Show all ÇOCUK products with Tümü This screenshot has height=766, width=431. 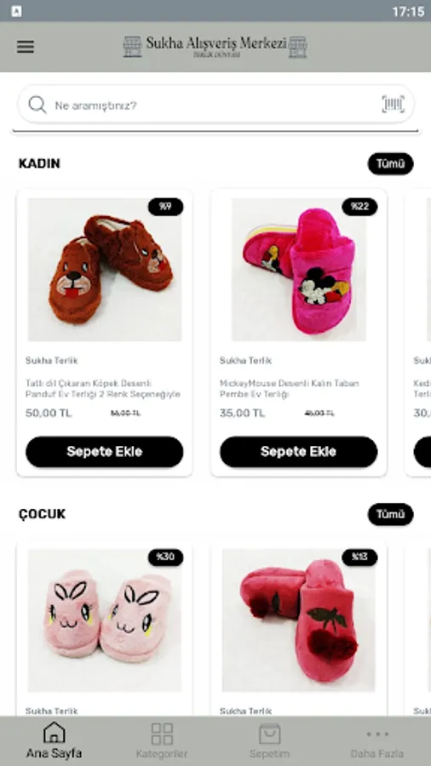(x=390, y=514)
